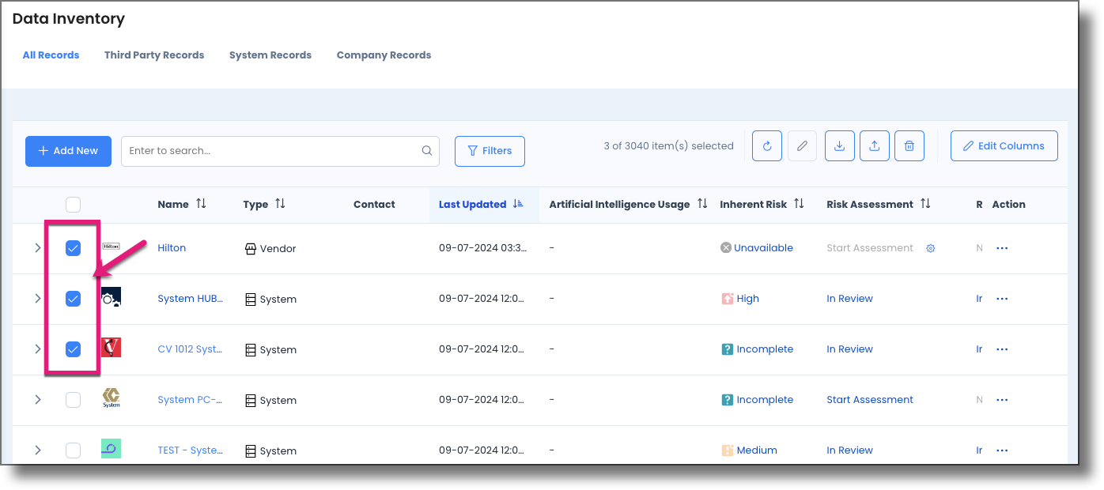
Task: Sort by Artificial Intelligence Usage arrows
Action: pyautogui.click(x=702, y=204)
